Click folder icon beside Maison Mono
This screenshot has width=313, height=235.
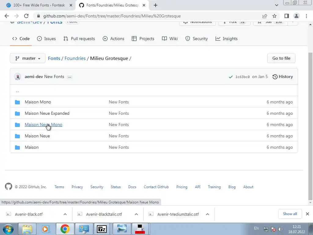(x=17, y=102)
